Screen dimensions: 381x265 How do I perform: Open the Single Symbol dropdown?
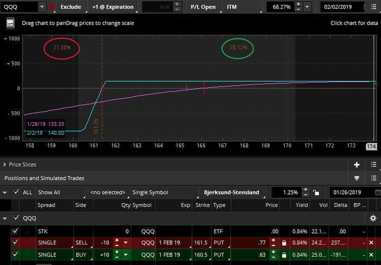tap(164, 193)
